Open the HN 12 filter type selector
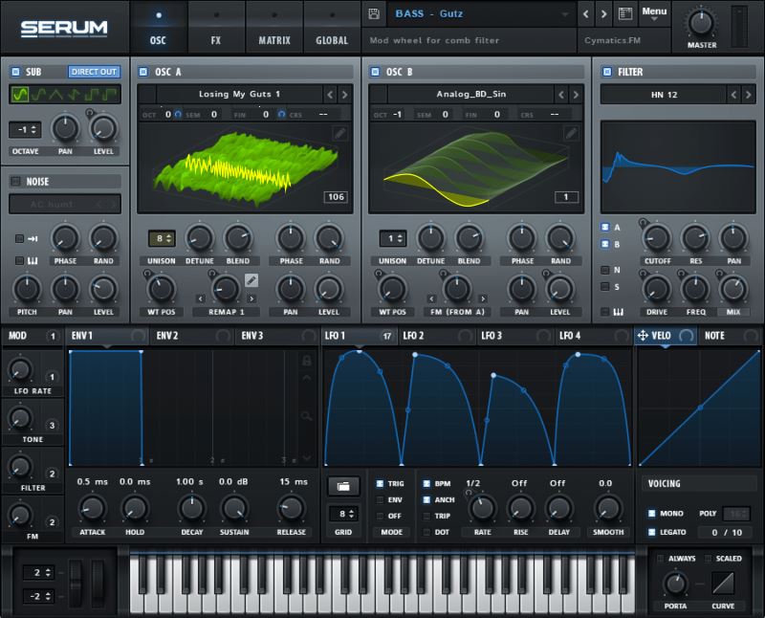This screenshot has width=765, height=618. [x=662, y=94]
